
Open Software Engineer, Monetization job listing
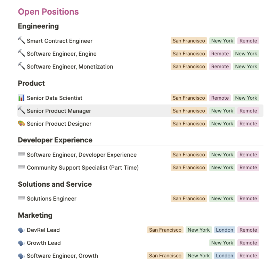(x=70, y=67)
